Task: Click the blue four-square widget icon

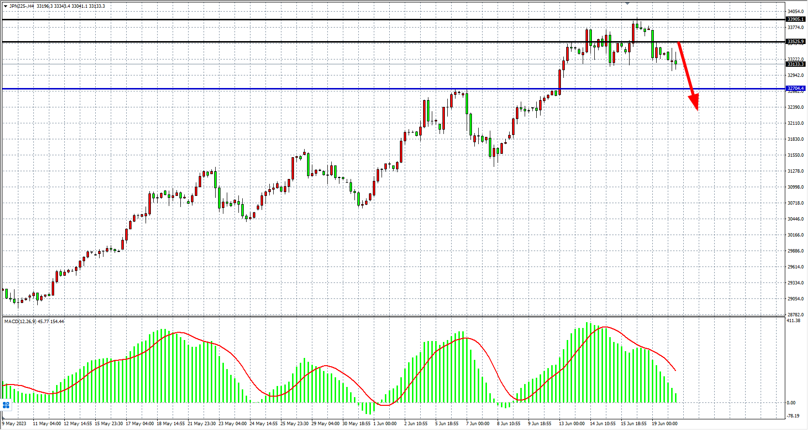Action: tap(6, 405)
